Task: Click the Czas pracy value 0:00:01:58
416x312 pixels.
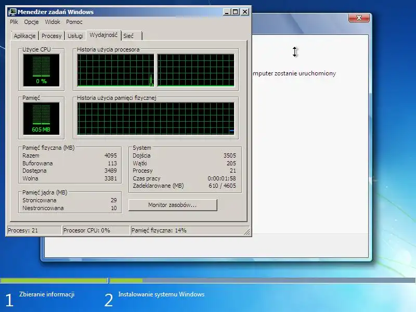Action: tap(222, 178)
